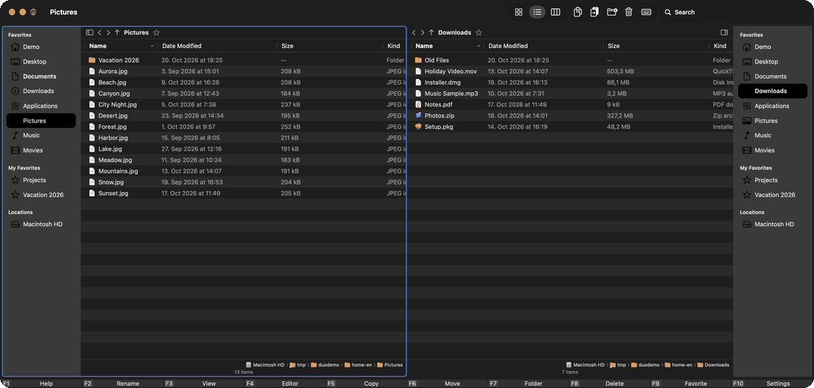
Task: Select Music Sample.mp3 file
Action: (x=571, y=93)
